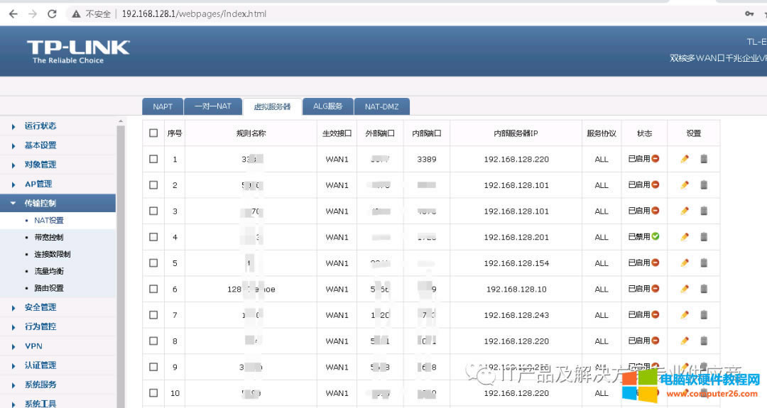Screen dimensions: 767x408
Task: Edit rule 5 using the pencil icon
Action: click(685, 263)
